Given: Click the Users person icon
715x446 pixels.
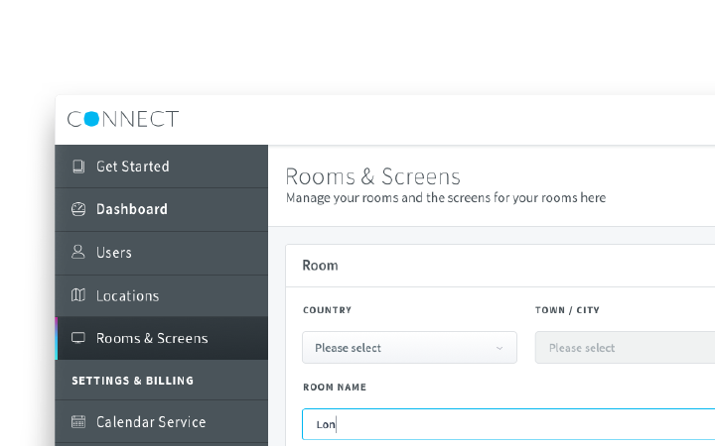Looking at the screenshot, I should coord(78,252).
